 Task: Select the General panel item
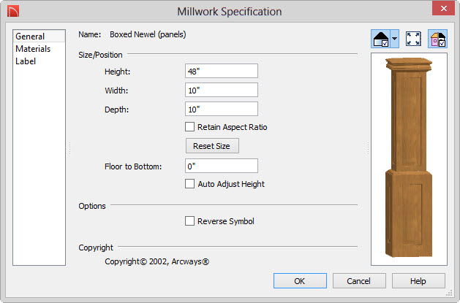coord(39,37)
